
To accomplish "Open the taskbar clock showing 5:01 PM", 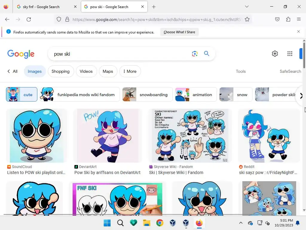I will point(284,223).
